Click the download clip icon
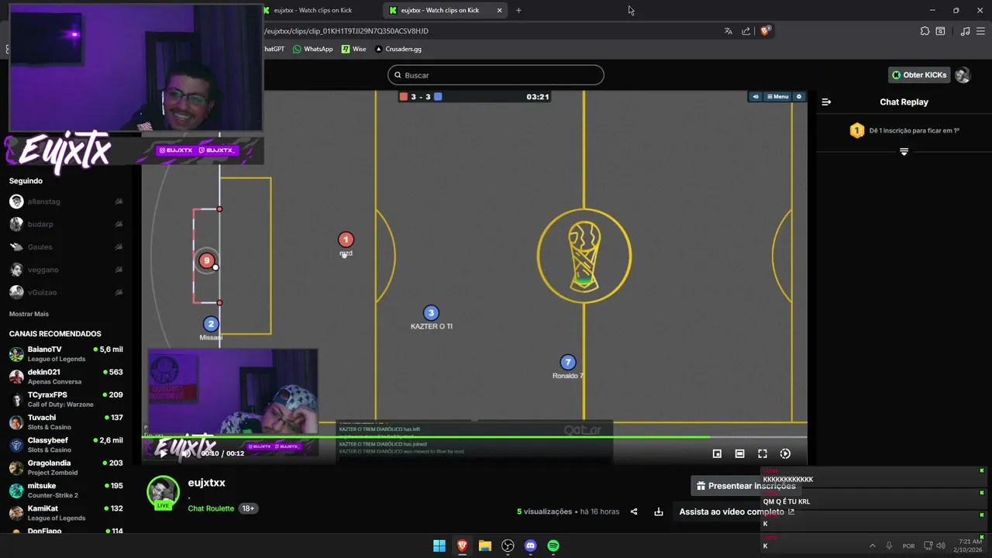The width and height of the screenshot is (992, 558). pyautogui.click(x=659, y=511)
